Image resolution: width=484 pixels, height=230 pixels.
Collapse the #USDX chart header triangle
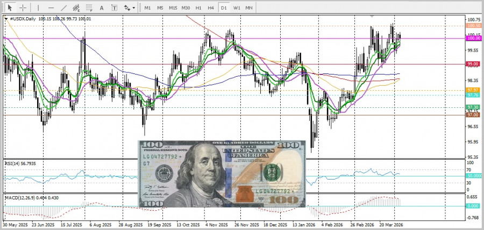click(x=6, y=19)
